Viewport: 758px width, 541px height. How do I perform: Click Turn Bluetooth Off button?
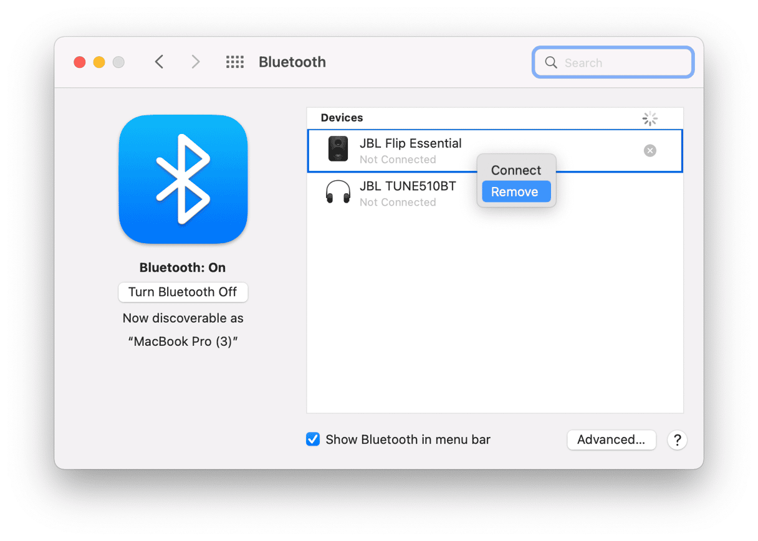[x=183, y=292]
